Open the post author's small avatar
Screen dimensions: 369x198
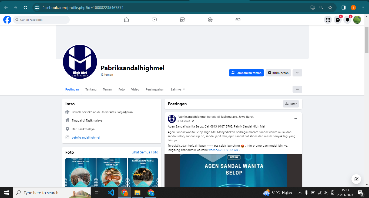point(172,119)
